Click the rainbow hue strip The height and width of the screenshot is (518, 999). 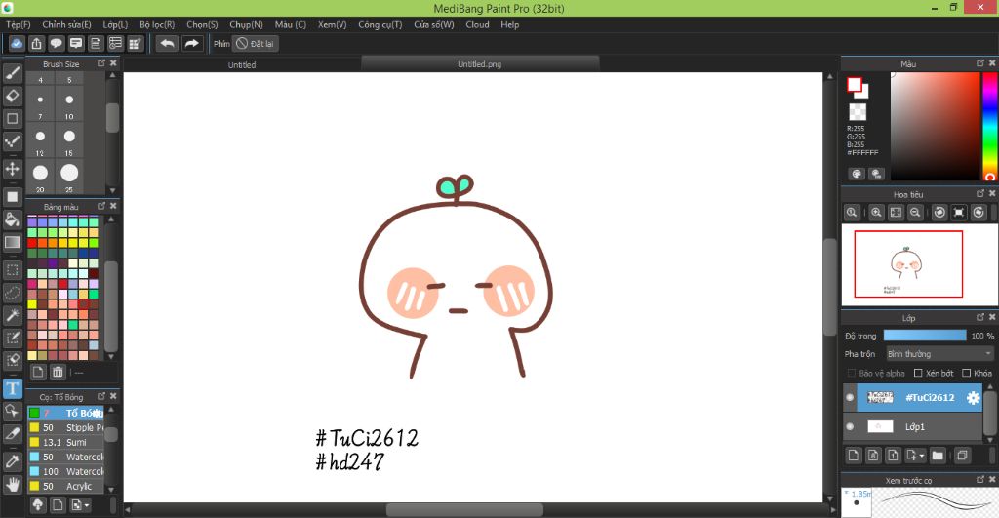(x=989, y=126)
